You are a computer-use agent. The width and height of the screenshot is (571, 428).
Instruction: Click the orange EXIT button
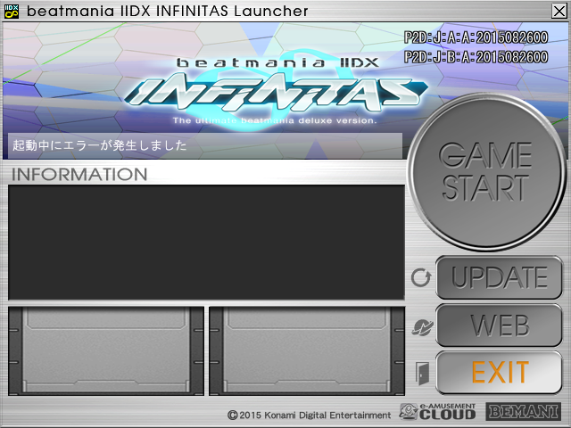499,373
